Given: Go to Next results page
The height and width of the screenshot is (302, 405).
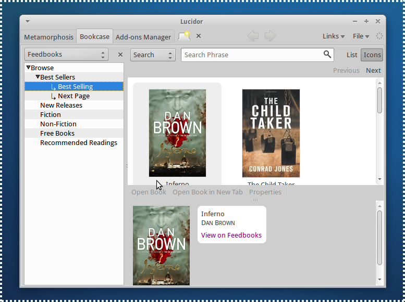Looking at the screenshot, I should pyautogui.click(x=373, y=70).
